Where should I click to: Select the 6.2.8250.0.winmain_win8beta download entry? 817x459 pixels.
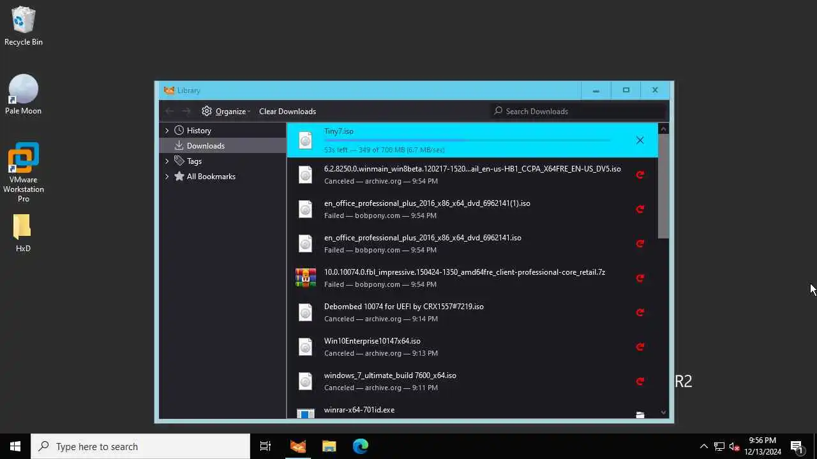point(472,175)
